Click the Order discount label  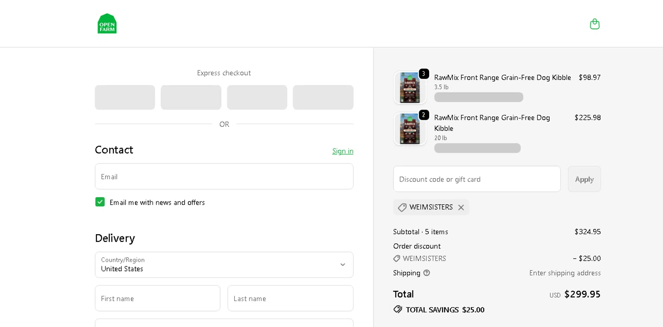417,246
